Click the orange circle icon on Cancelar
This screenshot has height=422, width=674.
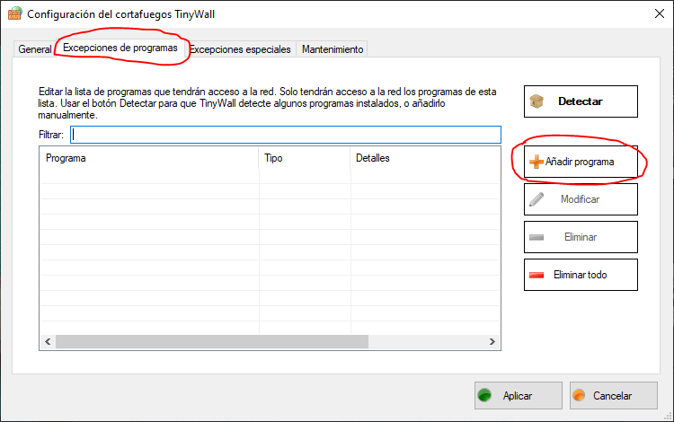(x=579, y=395)
